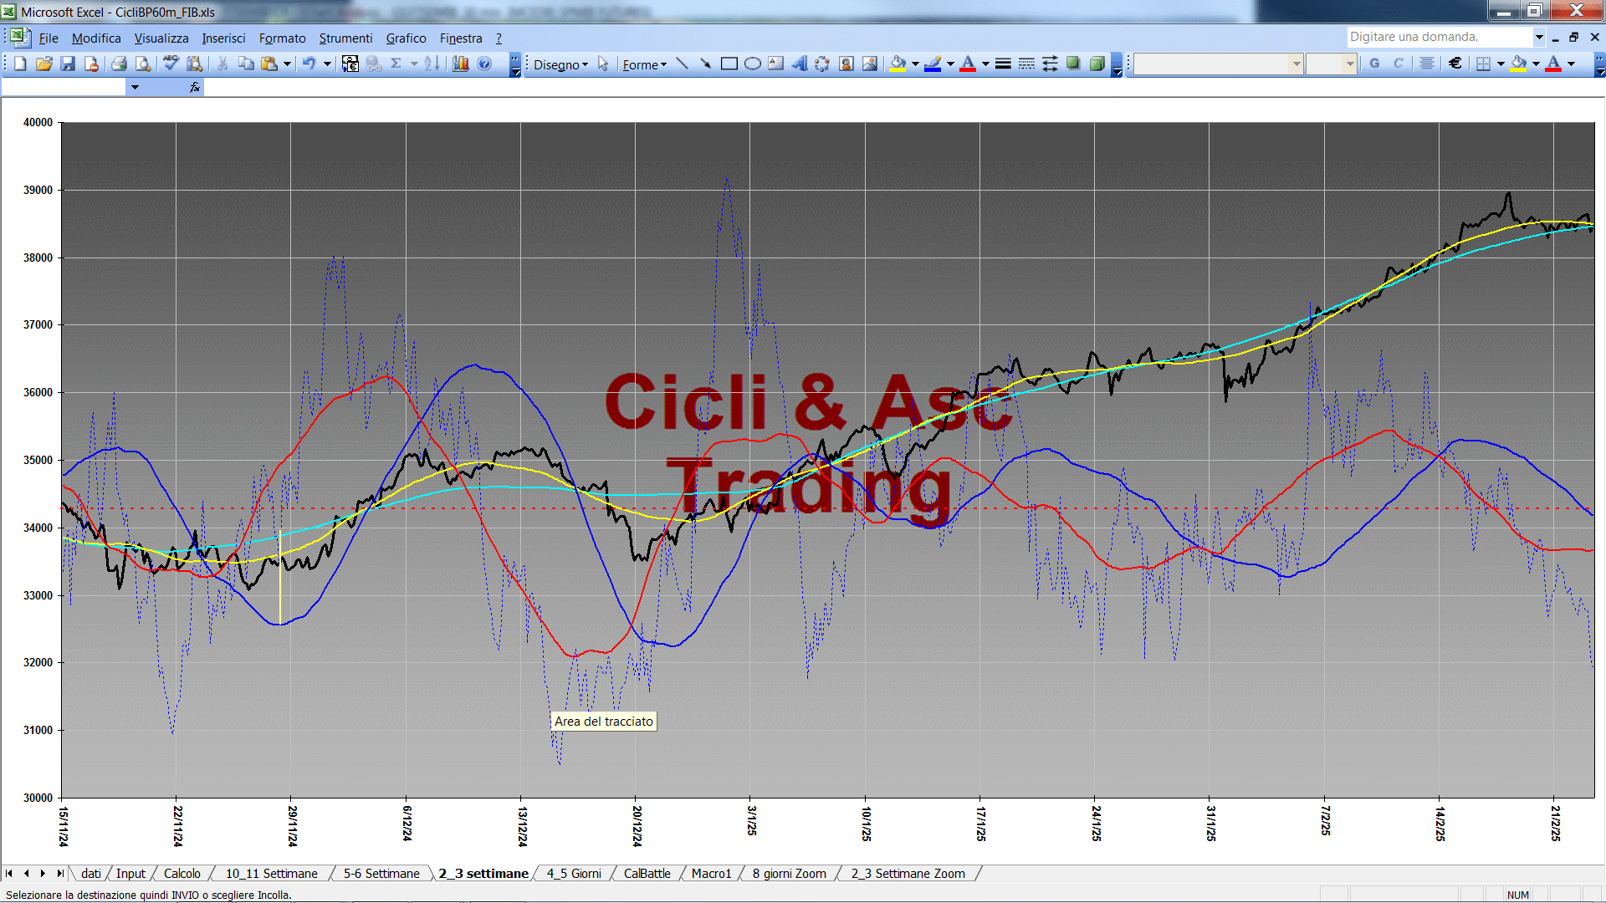Viewport: 1606px width, 903px height.
Task: Open the Disegno drawing menu
Action: pyautogui.click(x=560, y=64)
